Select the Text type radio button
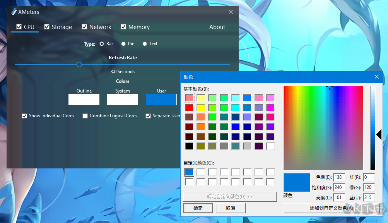388x223 pixels. click(145, 44)
